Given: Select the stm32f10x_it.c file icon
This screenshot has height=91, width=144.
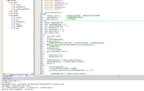Looking at the screenshot, I should pyautogui.click(x=14, y=7).
